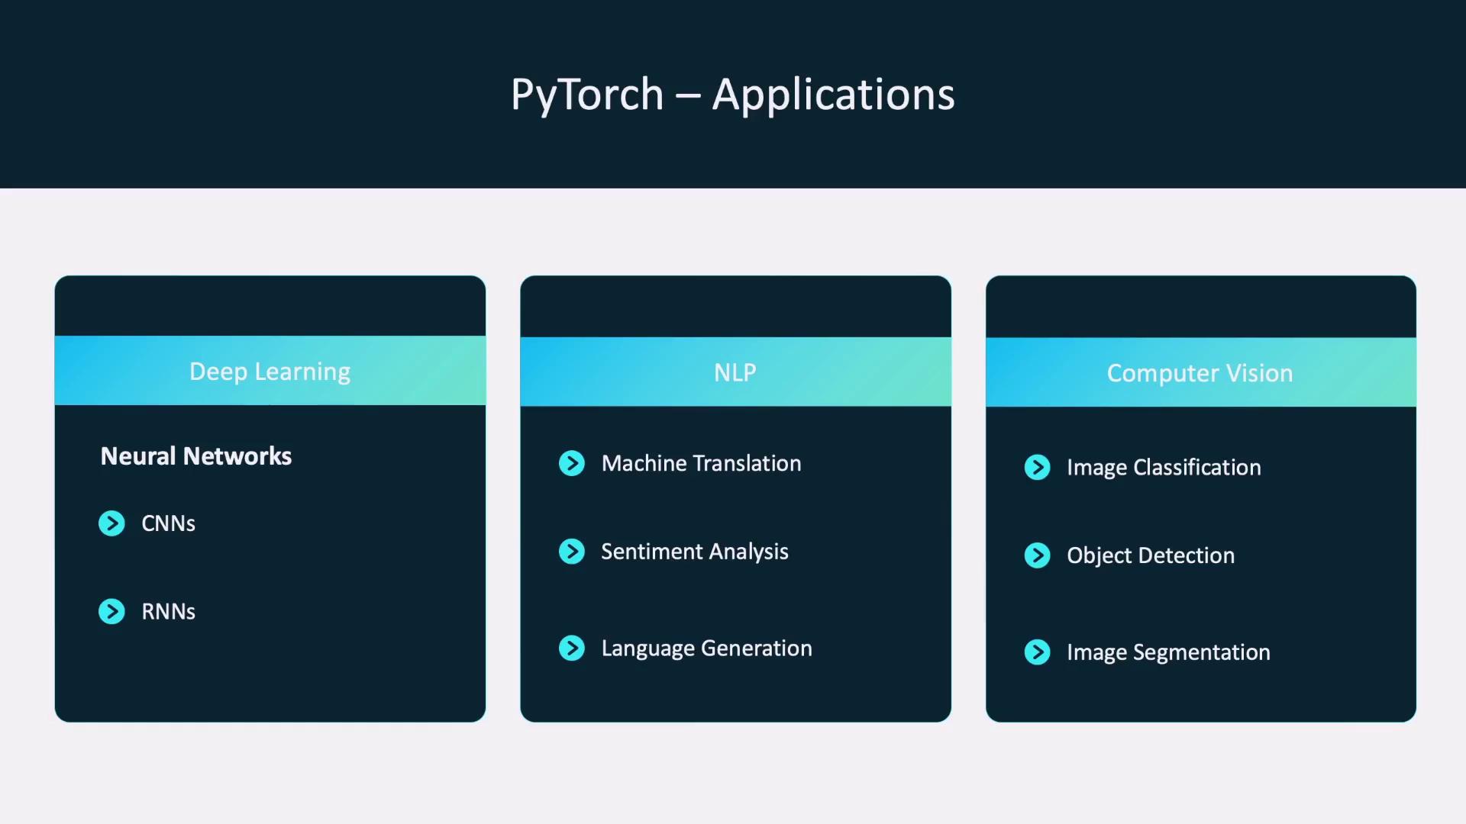This screenshot has width=1466, height=824.
Task: Click the arrow bullet next to Sentiment Analysis
Action: pos(571,551)
